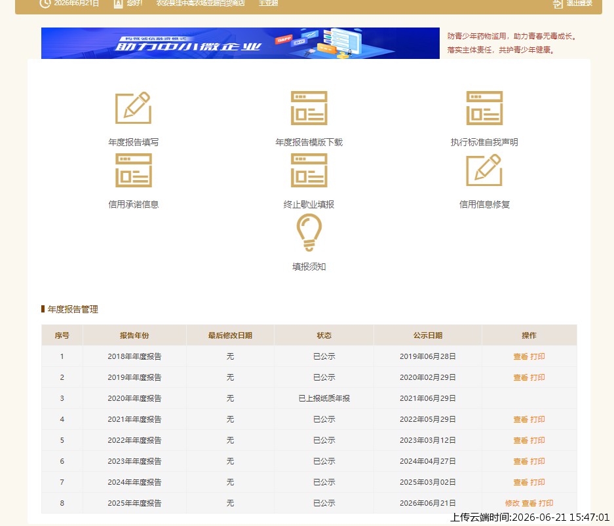Print the 2023年年度报告 via 打印
Screen dimensions: 614x526
pyautogui.click(x=537, y=461)
